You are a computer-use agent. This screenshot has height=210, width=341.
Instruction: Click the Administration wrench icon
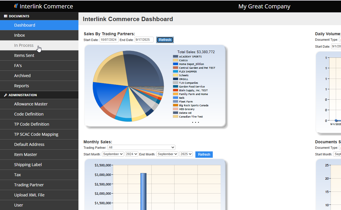click(x=6, y=95)
